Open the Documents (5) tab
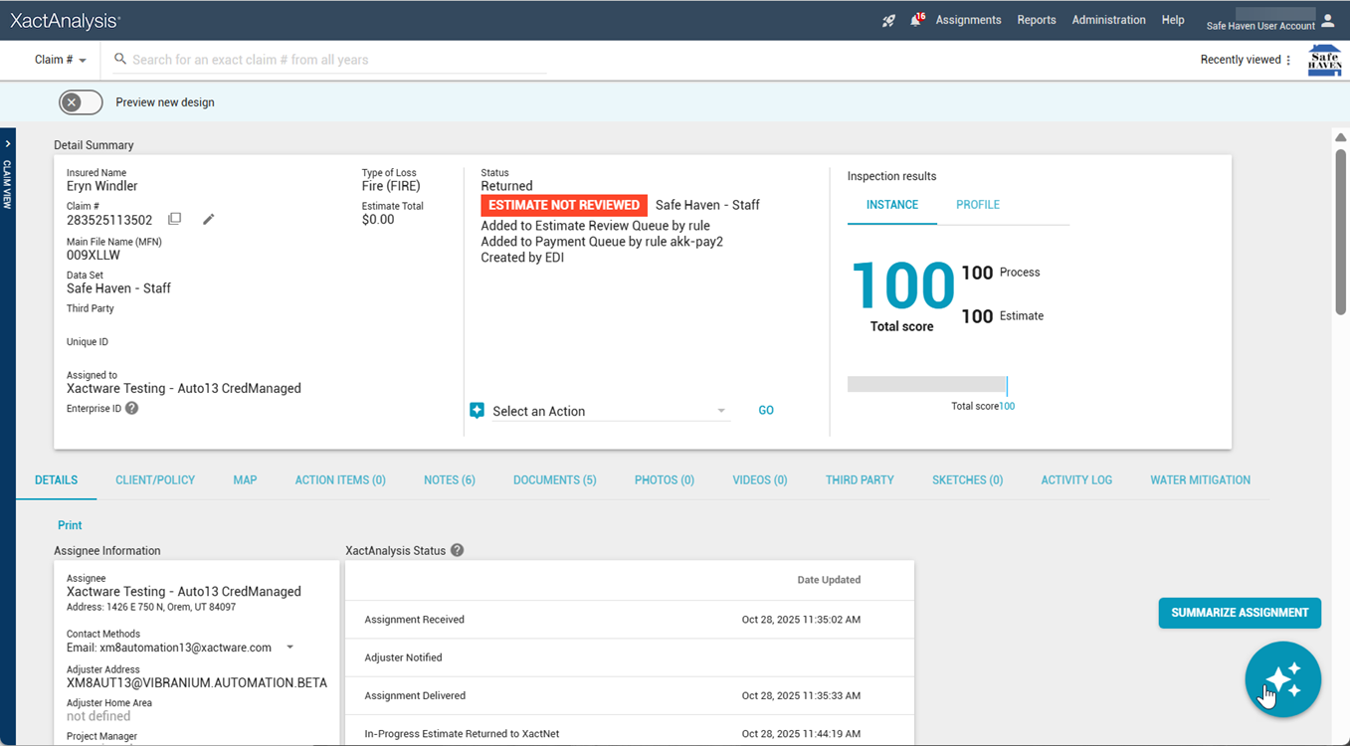Viewport: 1350px width, 746px height. [555, 480]
